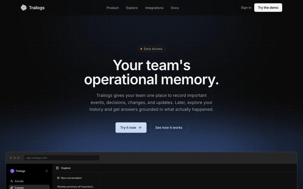This screenshot has height=189, width=303.
Task: Select Explore in the app sidebar
Action: coord(29,187)
